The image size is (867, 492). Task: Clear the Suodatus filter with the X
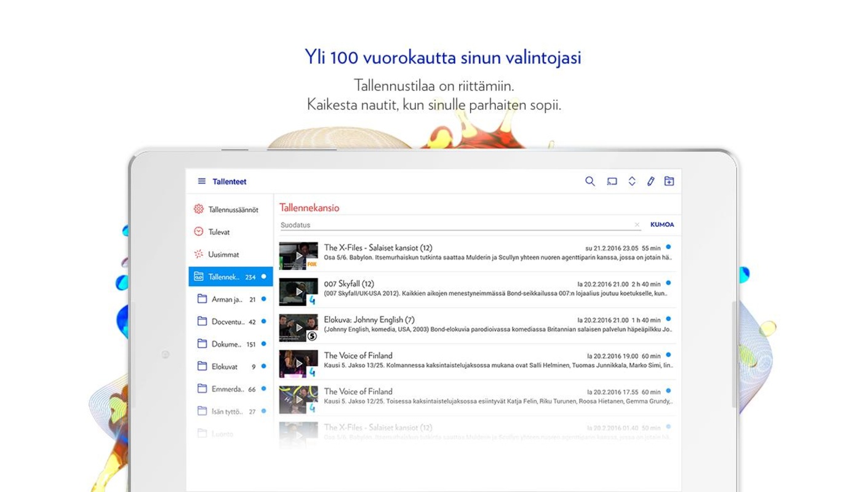tap(637, 225)
